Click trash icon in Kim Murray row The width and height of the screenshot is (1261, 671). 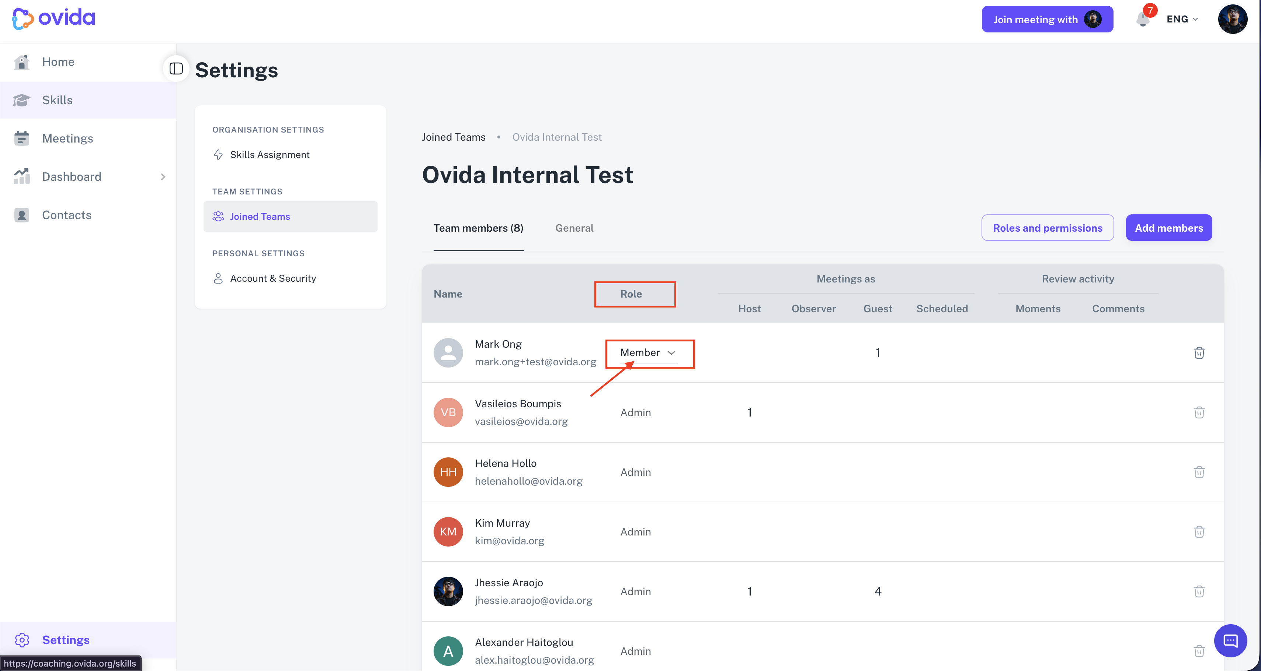(1199, 532)
